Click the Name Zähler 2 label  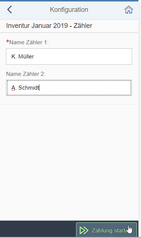[x=26, y=74]
